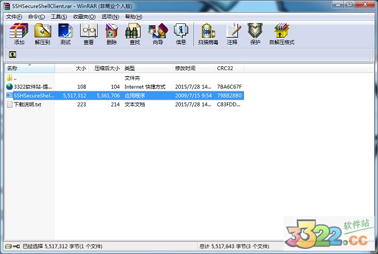Open the 文件(F) menu
378x254 pixels.
pos(14,16)
